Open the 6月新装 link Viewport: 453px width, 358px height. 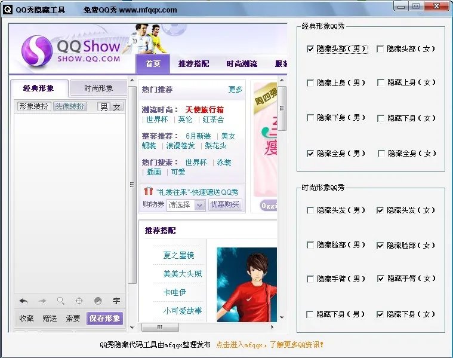(198, 136)
